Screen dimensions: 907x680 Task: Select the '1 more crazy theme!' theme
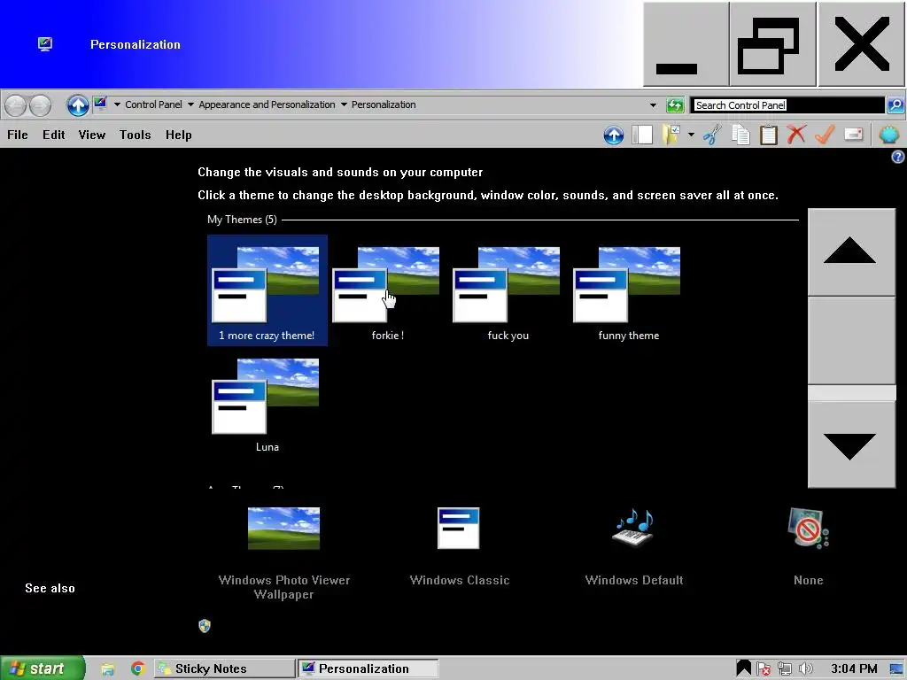(x=267, y=290)
